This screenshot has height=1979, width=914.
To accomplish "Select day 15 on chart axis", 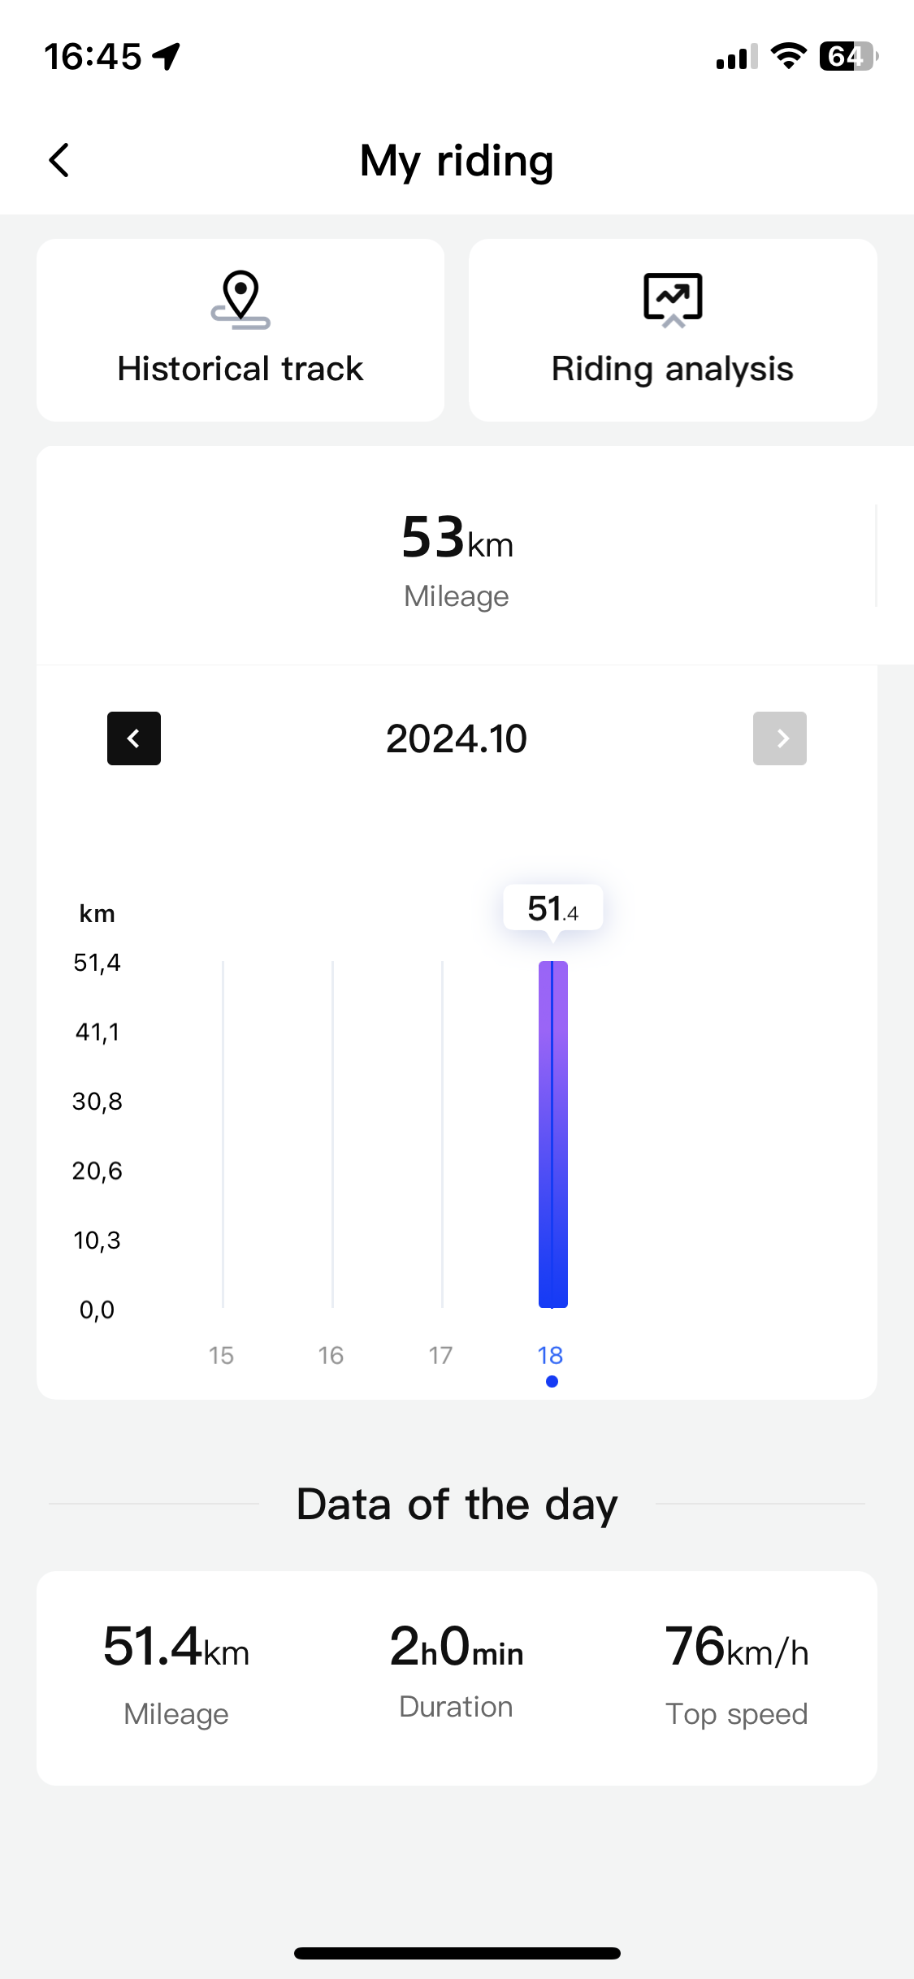I will pos(221,1355).
